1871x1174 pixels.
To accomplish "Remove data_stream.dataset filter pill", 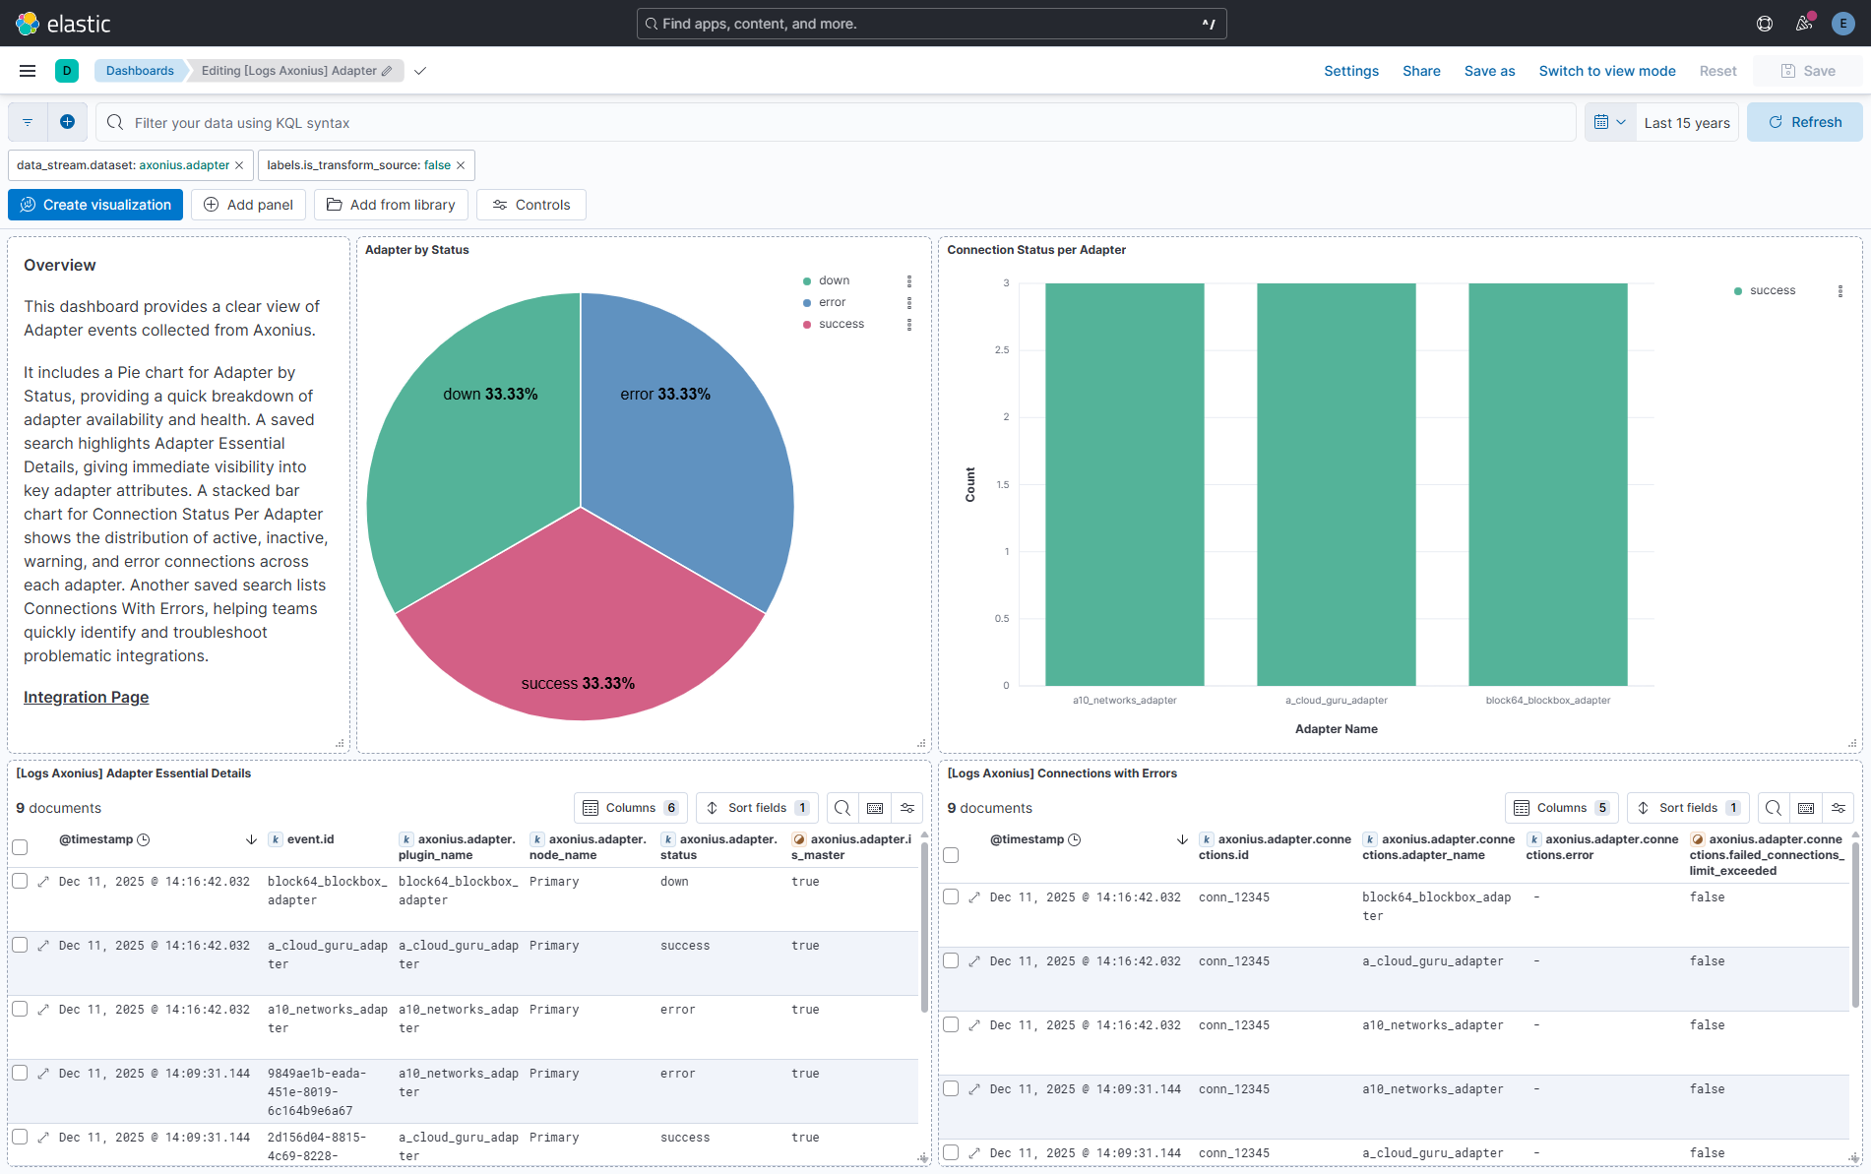I will click(239, 165).
